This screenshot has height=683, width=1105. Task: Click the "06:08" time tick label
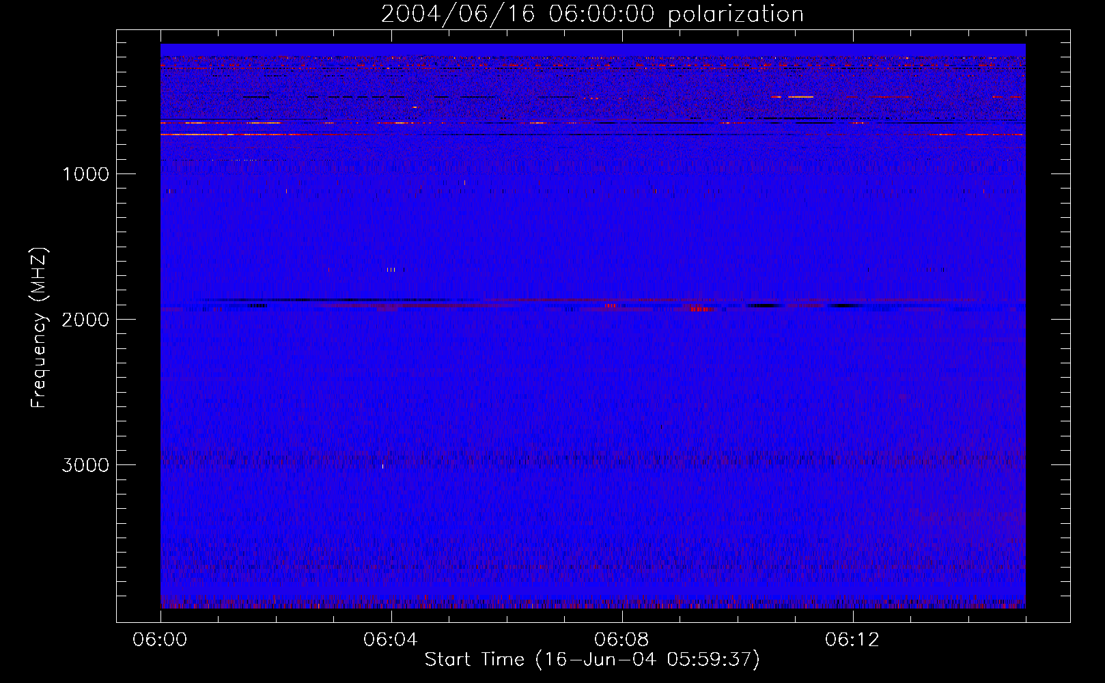(621, 640)
